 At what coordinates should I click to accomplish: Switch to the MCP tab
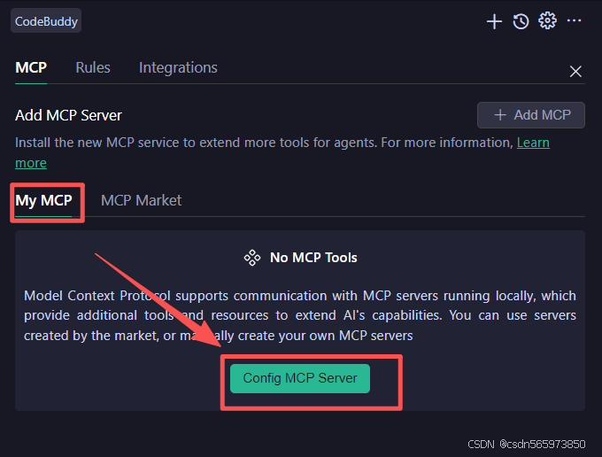point(31,68)
